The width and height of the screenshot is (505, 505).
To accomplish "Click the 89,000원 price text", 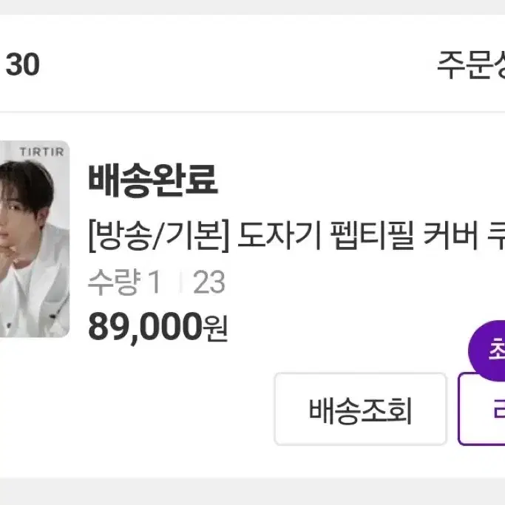I will click(157, 327).
